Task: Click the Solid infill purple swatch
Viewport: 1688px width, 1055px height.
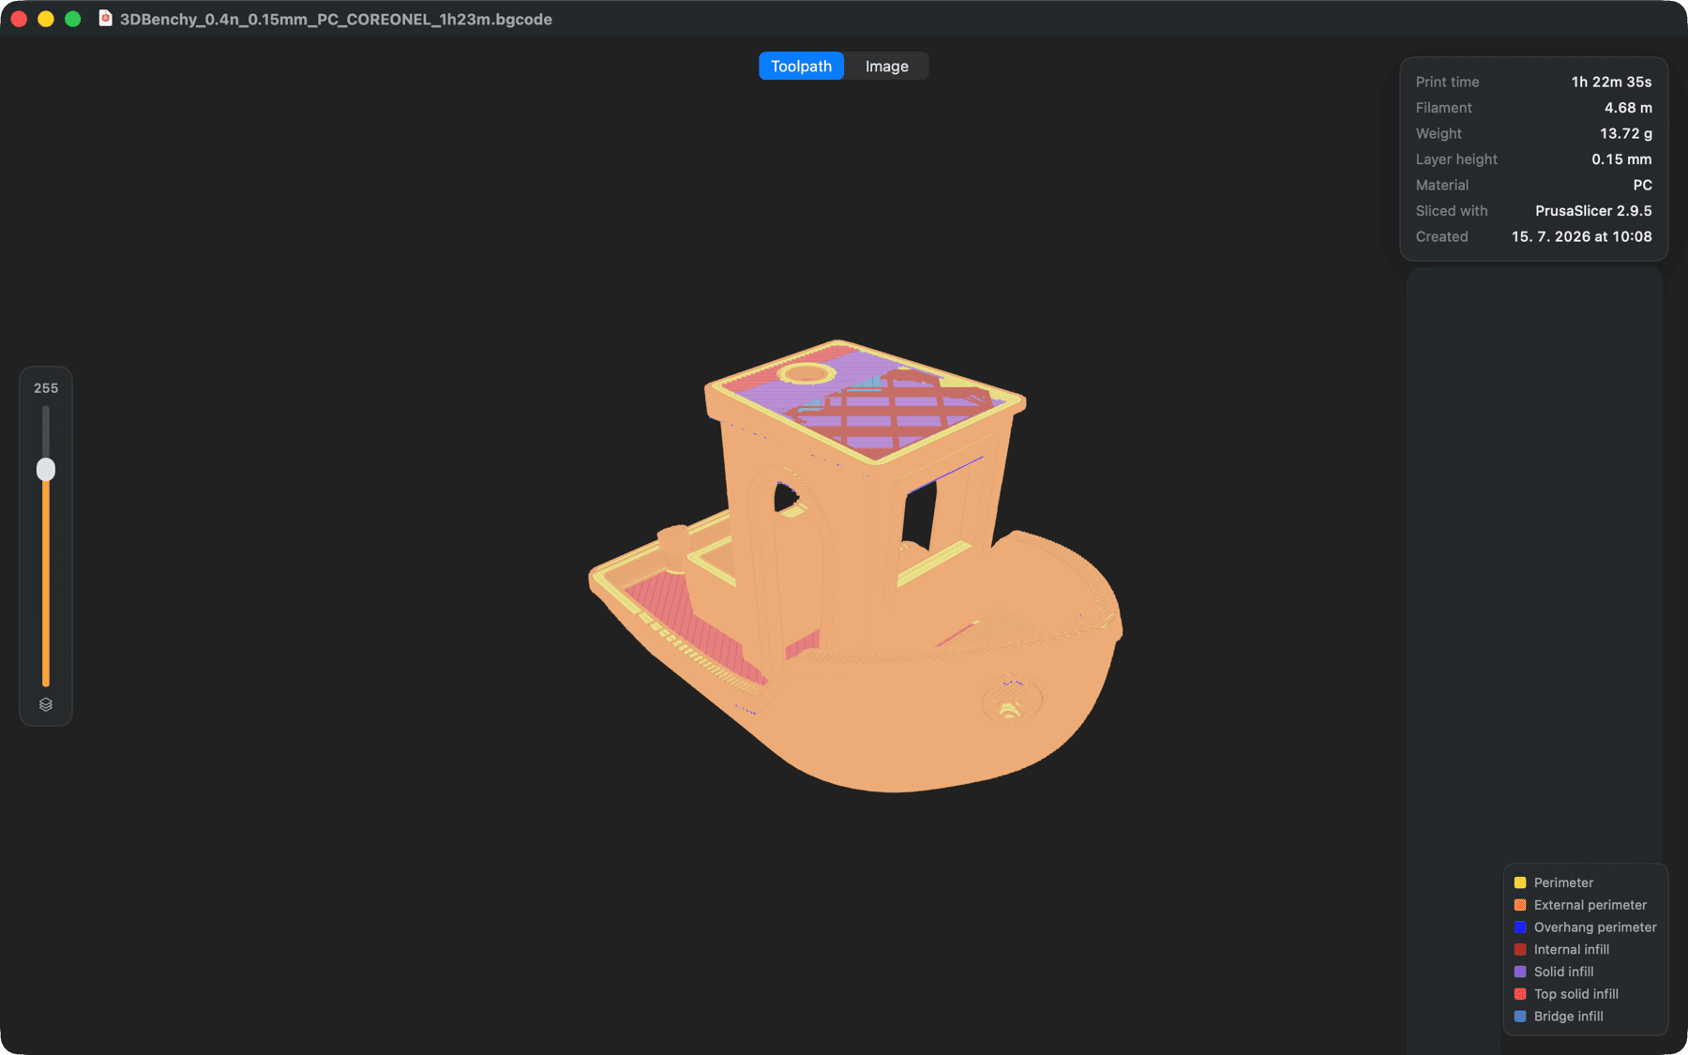Action: [1520, 972]
